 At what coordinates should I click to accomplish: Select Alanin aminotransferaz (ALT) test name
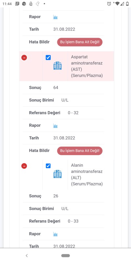point(87,175)
